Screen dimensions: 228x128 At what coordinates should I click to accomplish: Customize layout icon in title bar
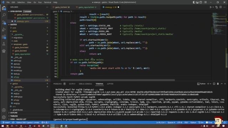pos(205,2)
